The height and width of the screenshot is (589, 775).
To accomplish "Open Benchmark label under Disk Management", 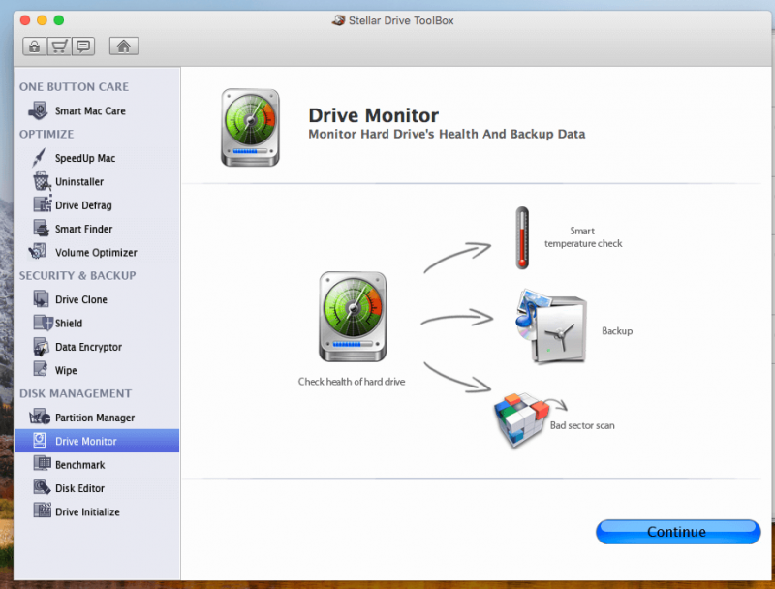I will coord(80,465).
